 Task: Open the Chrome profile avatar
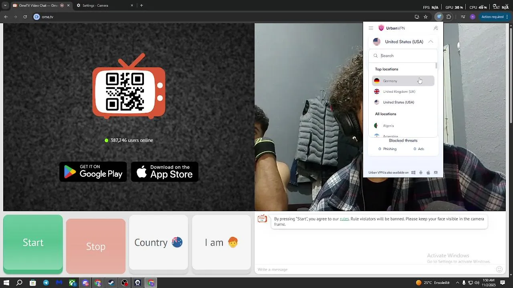pos(473,17)
